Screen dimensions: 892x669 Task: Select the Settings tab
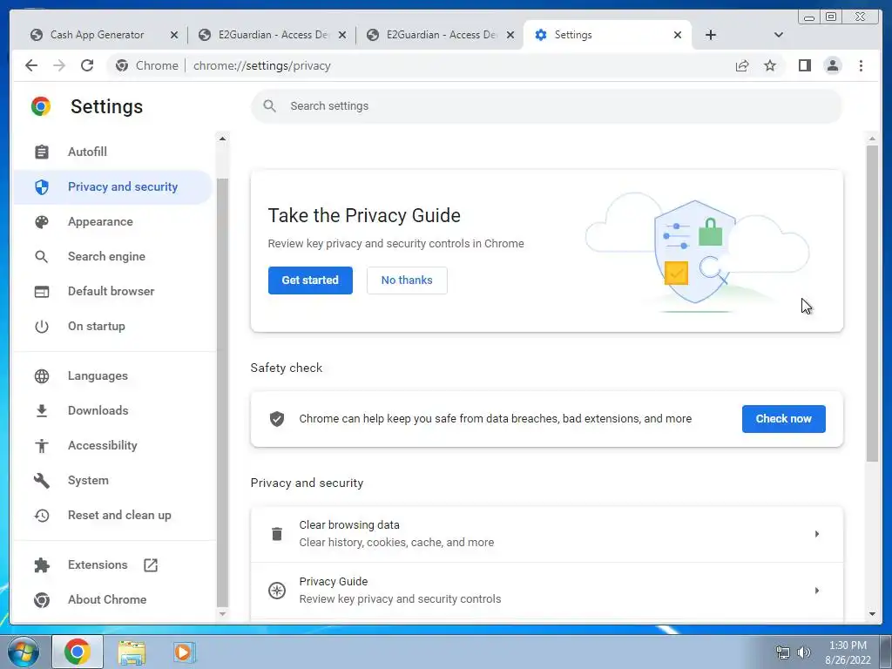pyautogui.click(x=606, y=35)
